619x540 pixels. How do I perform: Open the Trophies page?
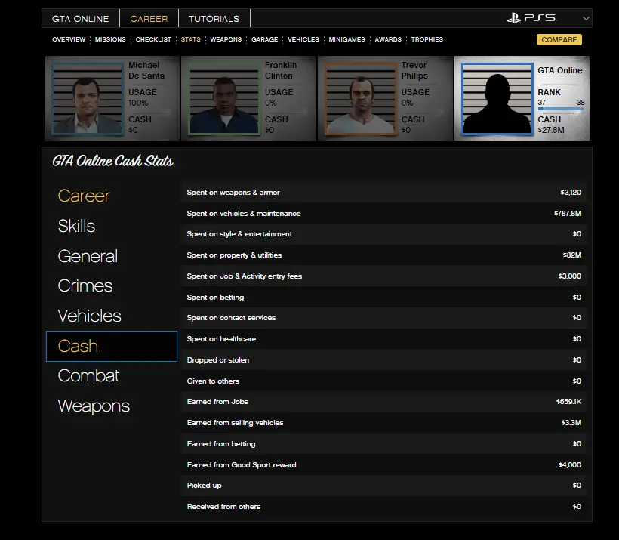pyautogui.click(x=427, y=39)
